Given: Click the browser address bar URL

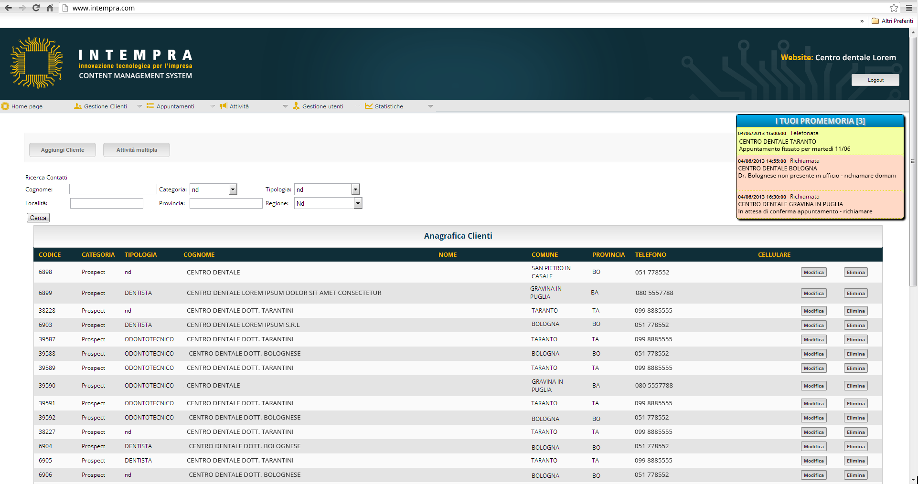Looking at the screenshot, I should 104,8.
